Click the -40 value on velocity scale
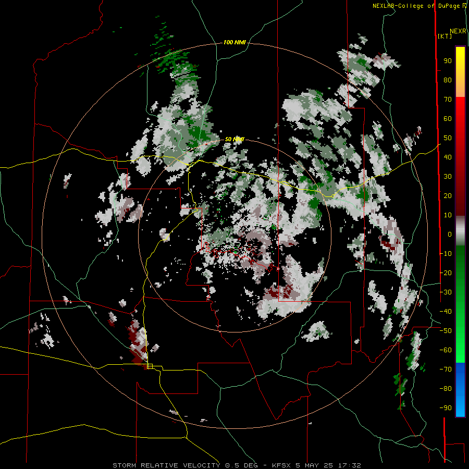The height and width of the screenshot is (469, 469). click(446, 312)
